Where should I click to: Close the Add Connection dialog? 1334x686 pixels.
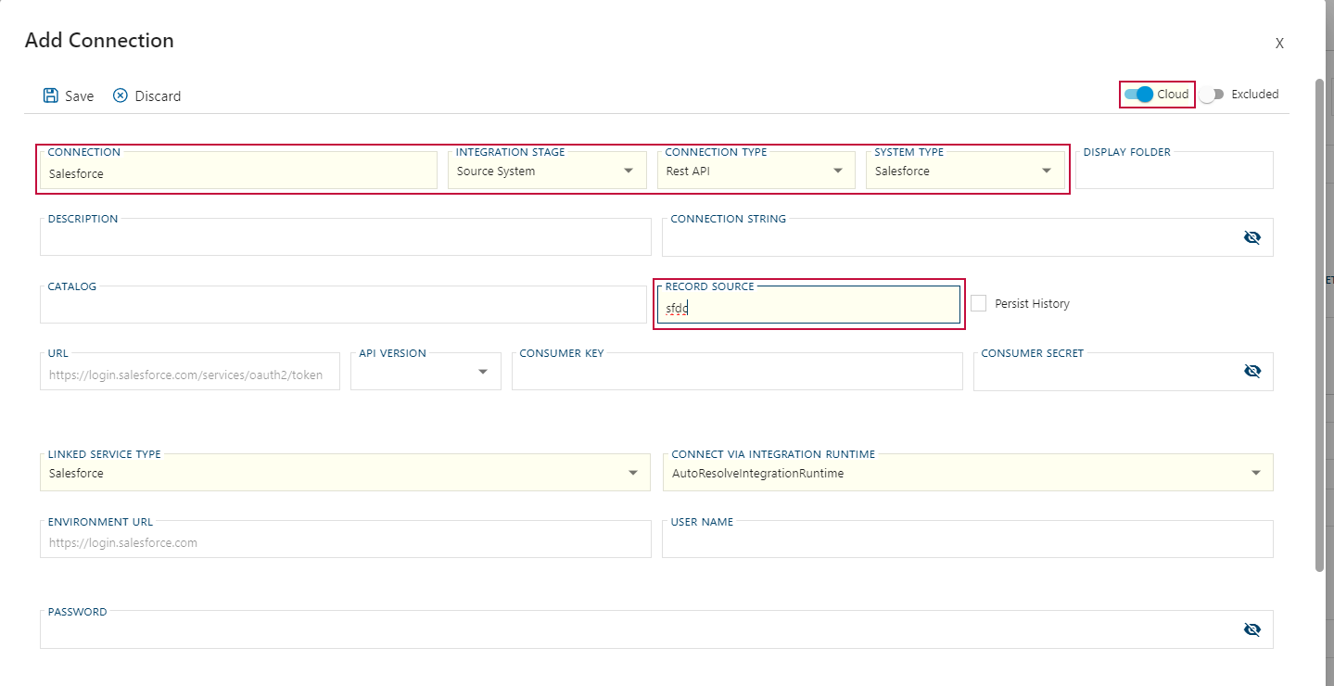coord(1278,43)
